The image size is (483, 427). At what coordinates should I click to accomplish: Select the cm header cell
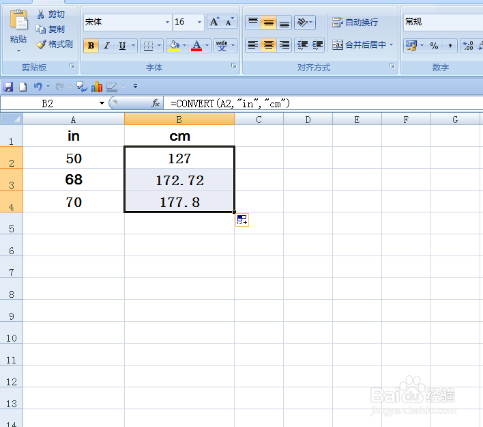(179, 136)
